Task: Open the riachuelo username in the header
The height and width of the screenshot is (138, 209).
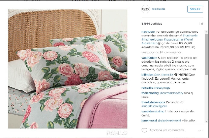Action: (x=158, y=9)
